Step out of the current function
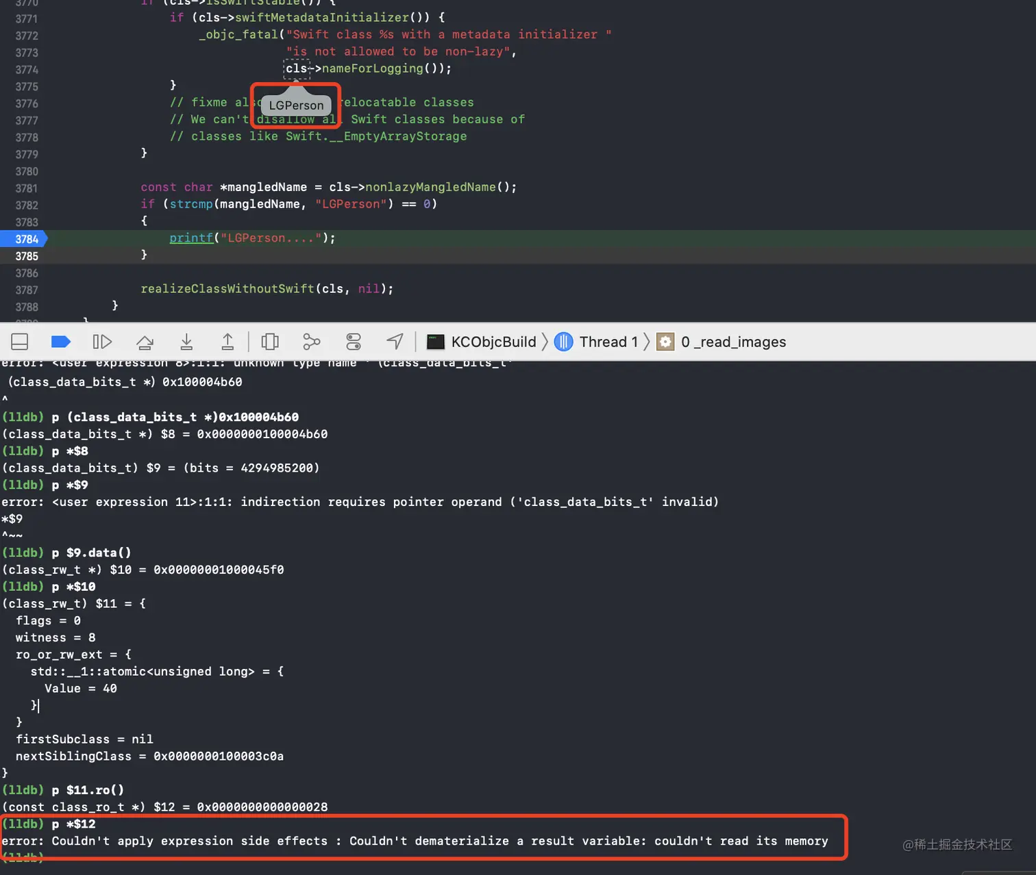Image resolution: width=1036 pixels, height=875 pixels. pos(227,342)
